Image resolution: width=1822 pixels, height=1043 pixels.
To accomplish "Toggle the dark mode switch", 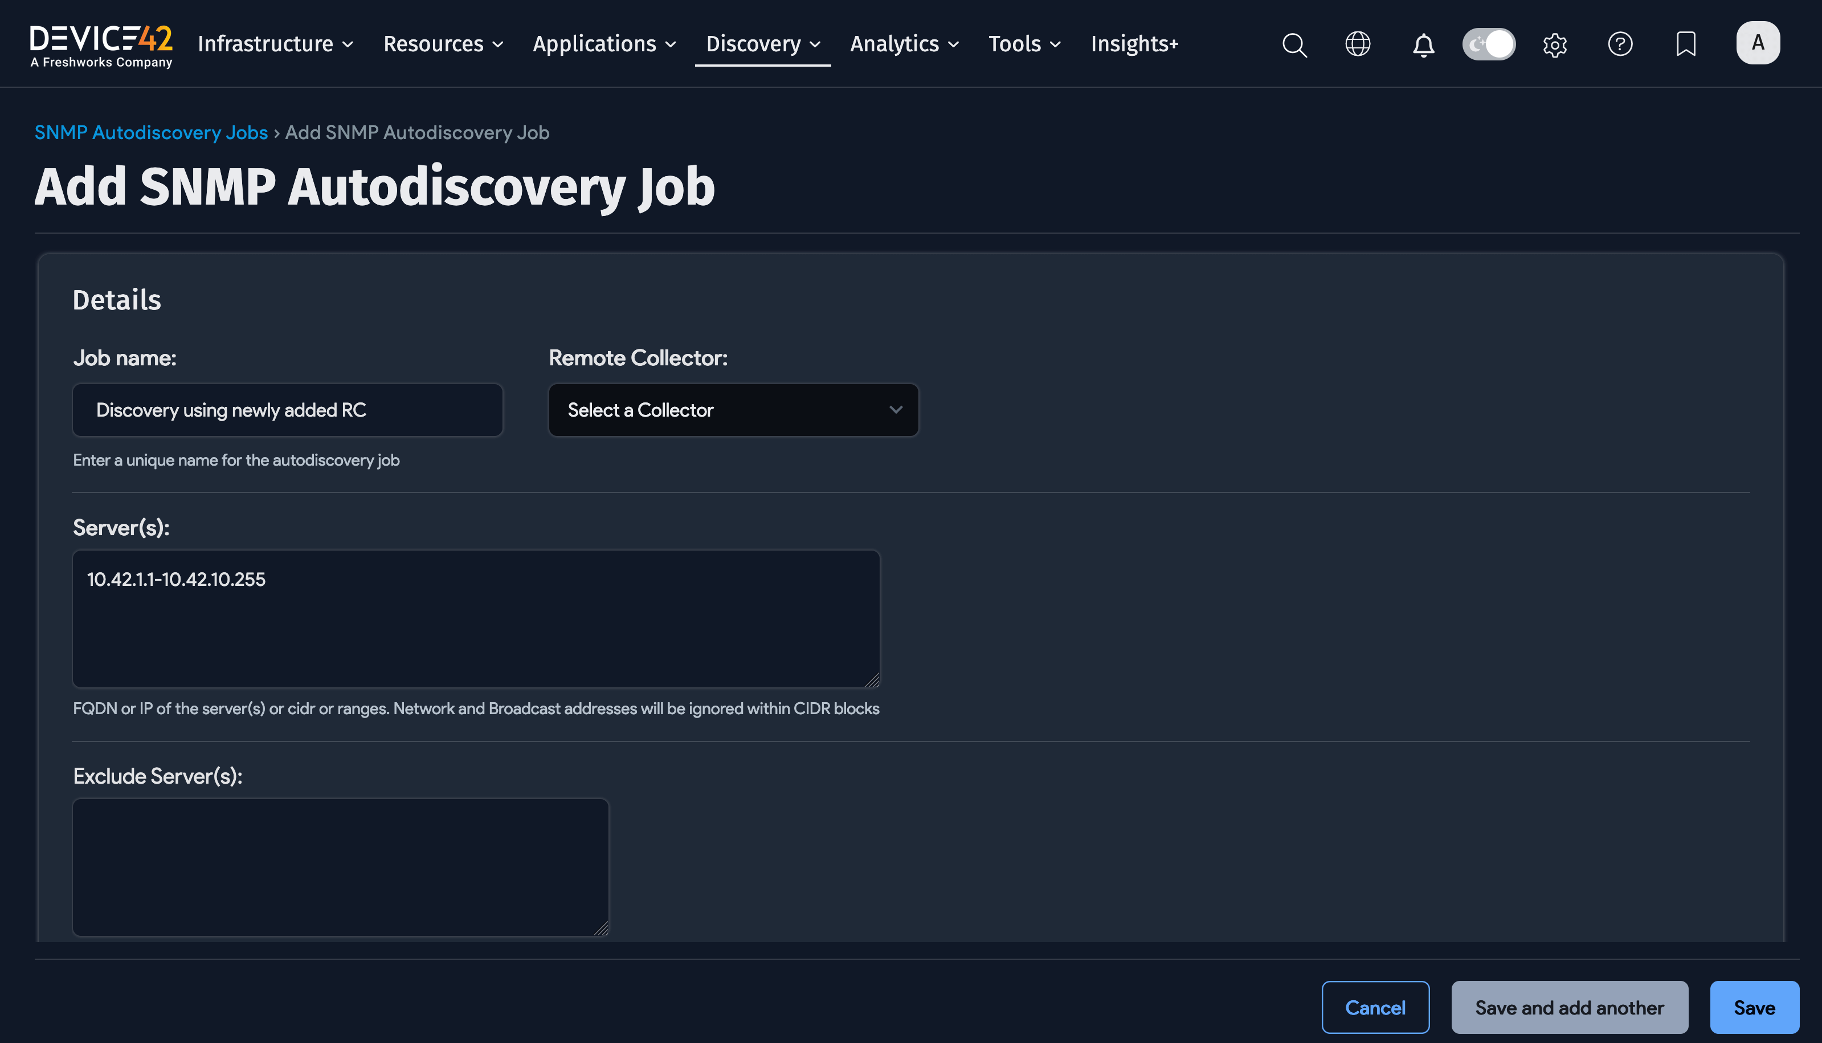I will [x=1489, y=44].
